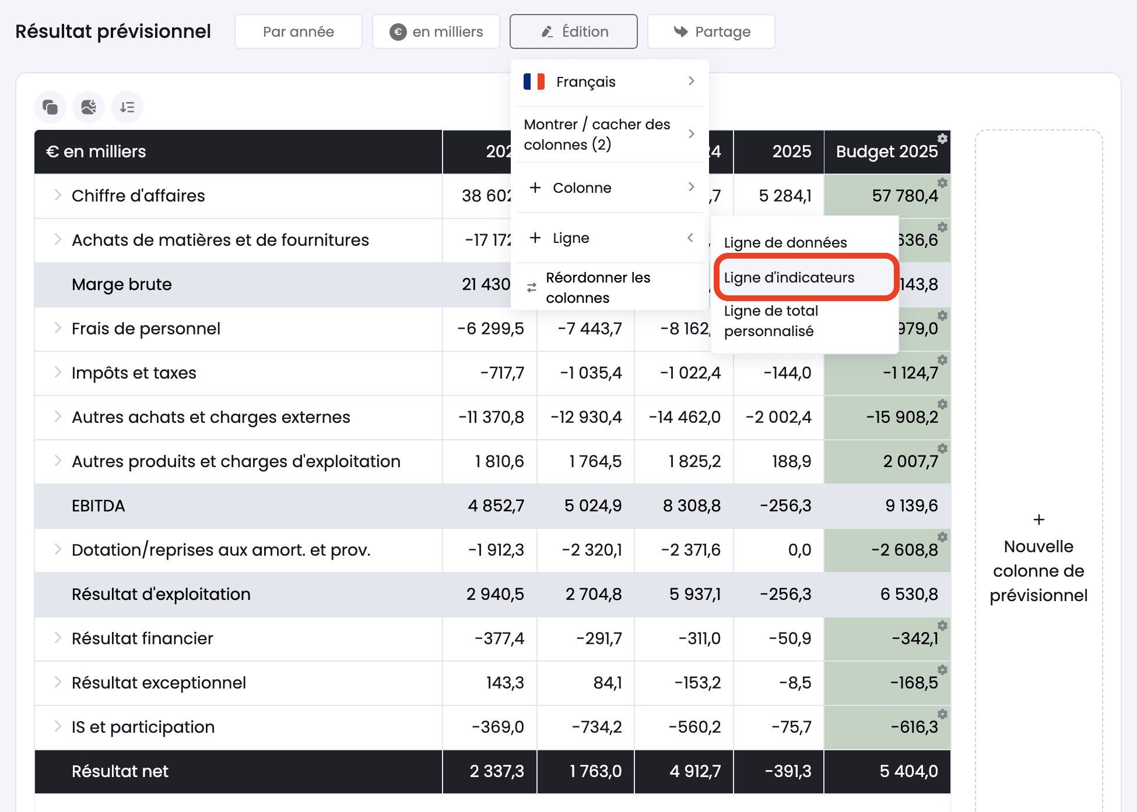Click Résultat net value 5 404,0
1137x812 pixels.
pyautogui.click(x=908, y=771)
